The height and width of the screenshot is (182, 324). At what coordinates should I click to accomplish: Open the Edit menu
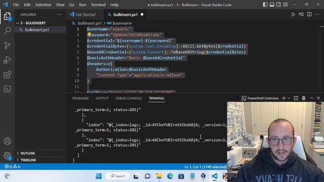coord(27,5)
